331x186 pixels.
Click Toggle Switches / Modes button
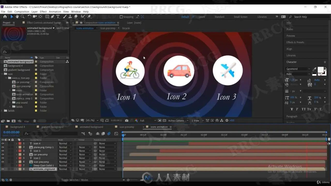(x=75, y=180)
